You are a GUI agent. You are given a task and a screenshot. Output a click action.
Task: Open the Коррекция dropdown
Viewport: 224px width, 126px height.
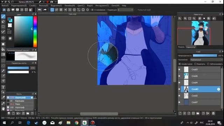pyautogui.click(x=125, y=10)
